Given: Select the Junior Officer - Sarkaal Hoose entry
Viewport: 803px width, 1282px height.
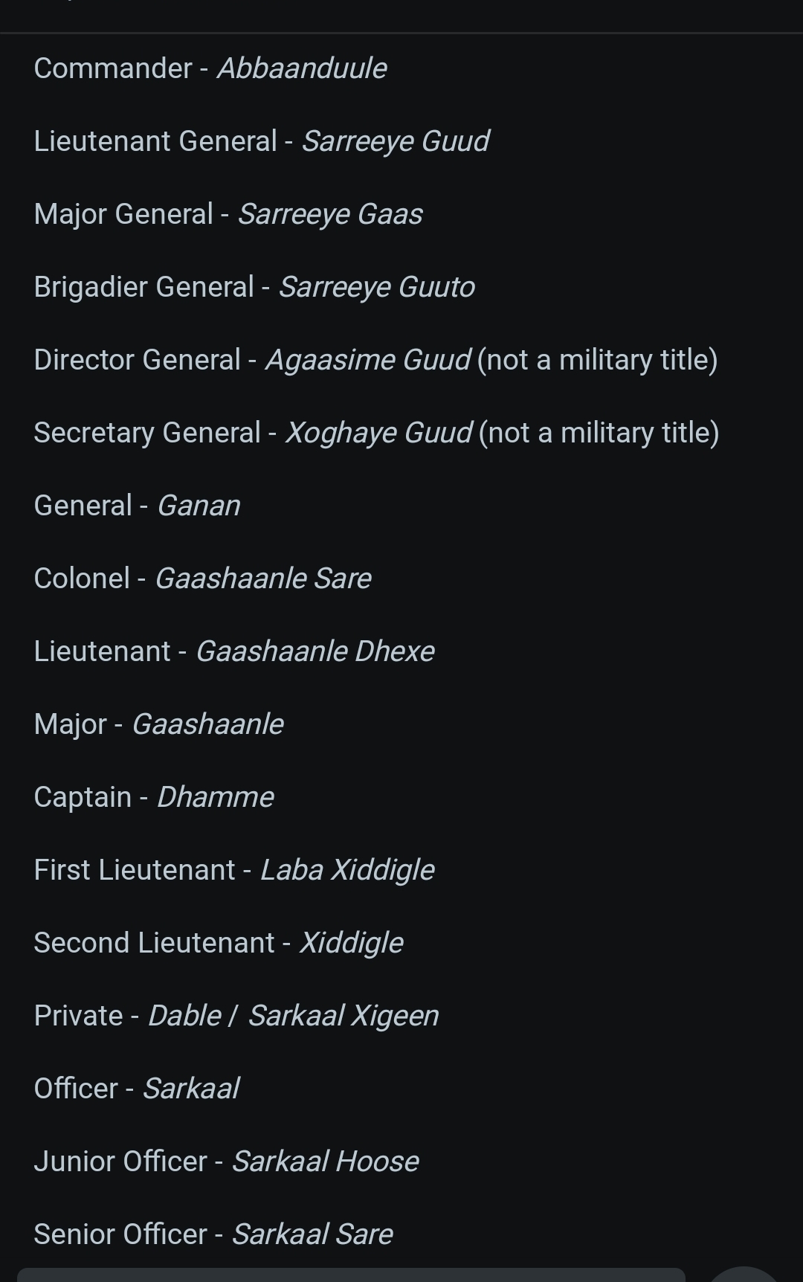Looking at the screenshot, I should tap(227, 1162).
